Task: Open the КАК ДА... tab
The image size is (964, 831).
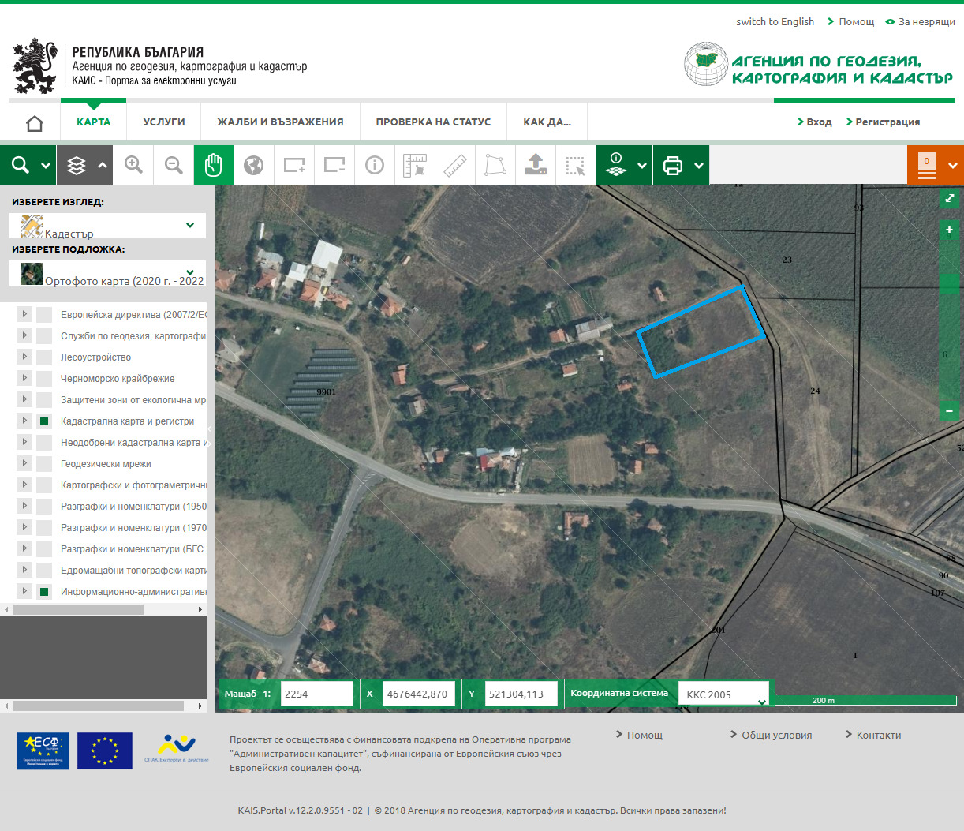Action: pyautogui.click(x=547, y=122)
